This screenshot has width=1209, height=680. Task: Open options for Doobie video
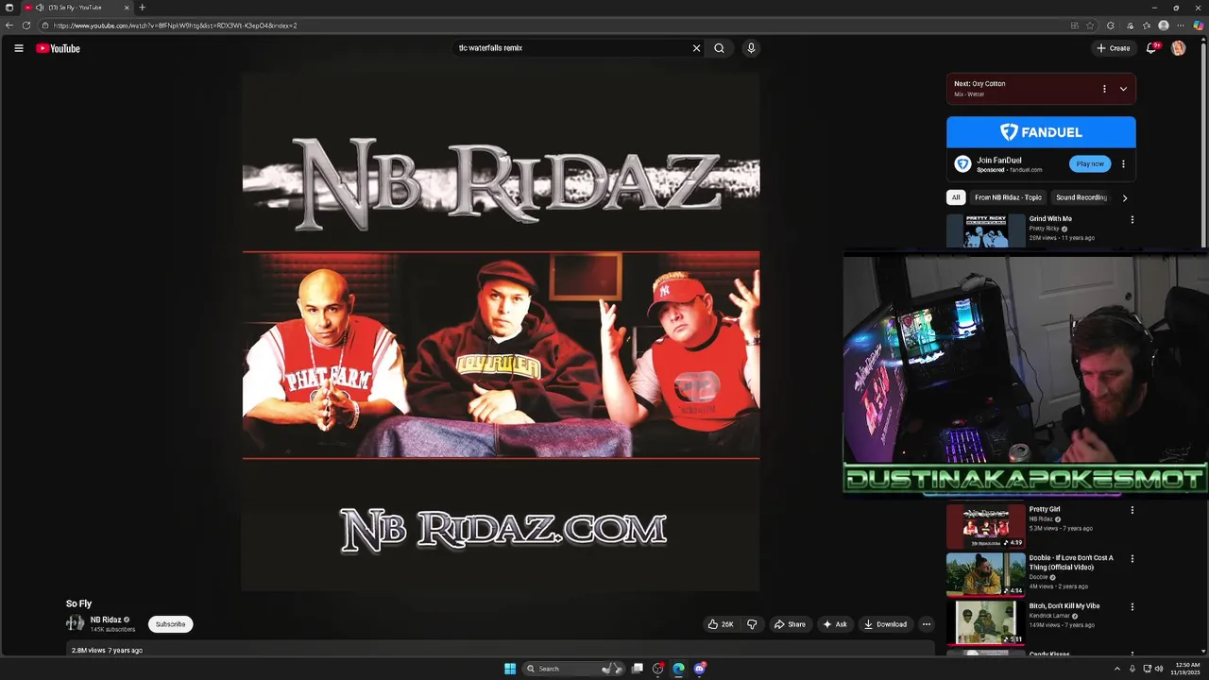(1132, 558)
